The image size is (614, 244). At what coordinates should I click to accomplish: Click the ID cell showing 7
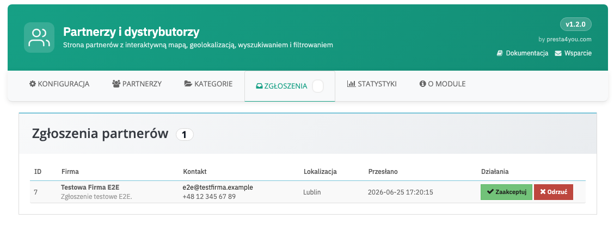point(35,192)
